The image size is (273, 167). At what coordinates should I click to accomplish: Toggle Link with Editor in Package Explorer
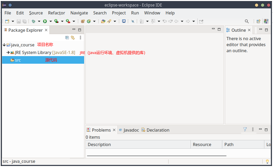tap(73, 38)
